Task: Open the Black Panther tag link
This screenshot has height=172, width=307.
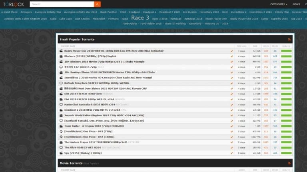Action: tap(109, 12)
